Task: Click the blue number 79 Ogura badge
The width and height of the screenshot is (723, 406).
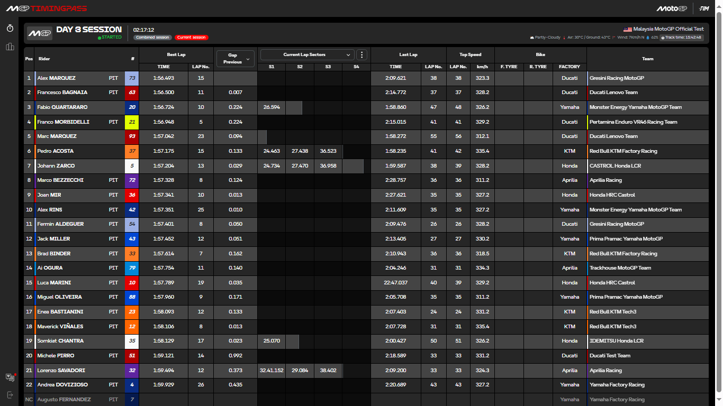Action: point(132,268)
